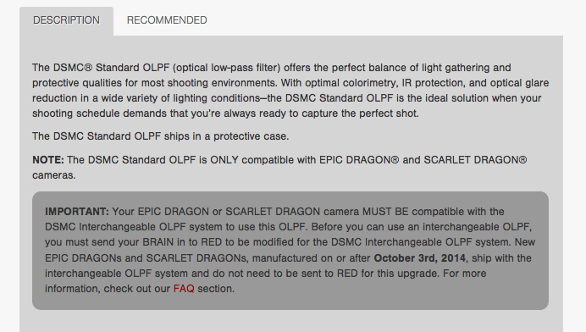The height and width of the screenshot is (332, 586).
Task: Click the bold NOTE: label
Action: pyautogui.click(x=47, y=160)
